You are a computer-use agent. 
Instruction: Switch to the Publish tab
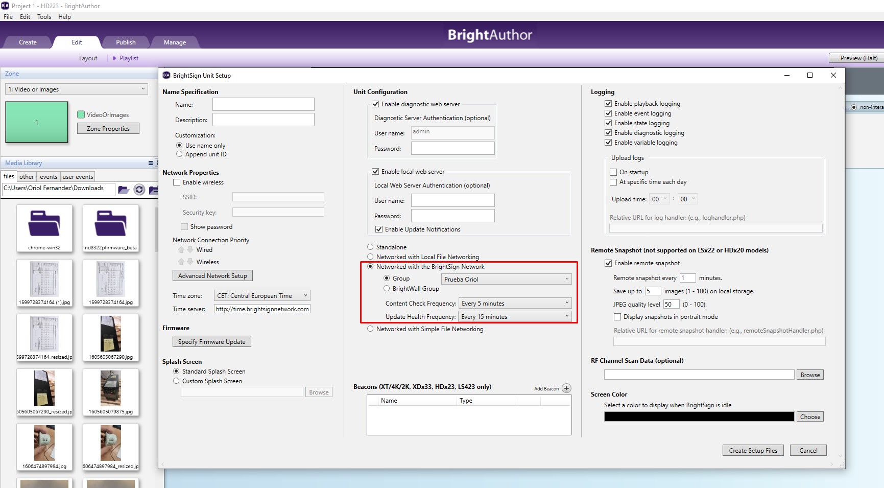pyautogui.click(x=126, y=42)
